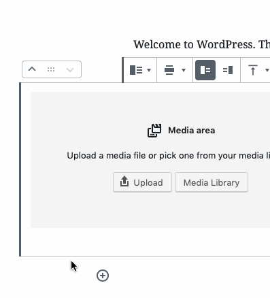Click the Media area icon
Image resolution: width=270 pixels, height=298 pixels.
click(x=154, y=131)
